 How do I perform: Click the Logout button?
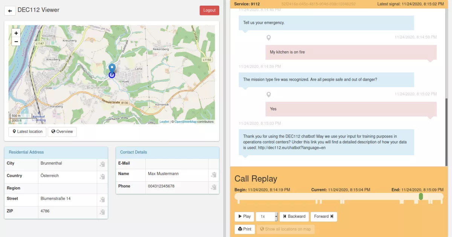209,11
